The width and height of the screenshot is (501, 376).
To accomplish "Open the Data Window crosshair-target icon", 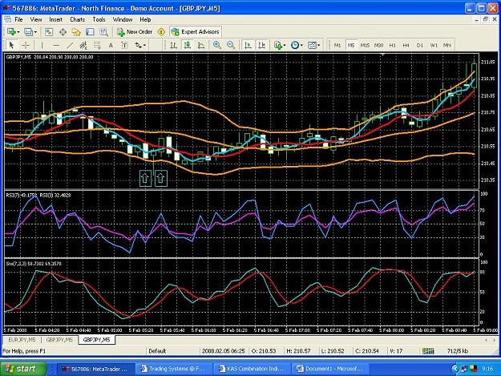I will coord(63,31).
